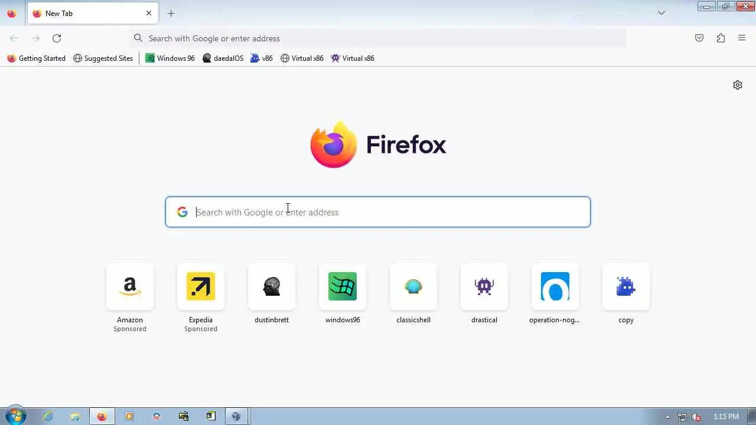Click the Firefox View icon left of tabs
The width and height of the screenshot is (756, 425).
click(11, 13)
